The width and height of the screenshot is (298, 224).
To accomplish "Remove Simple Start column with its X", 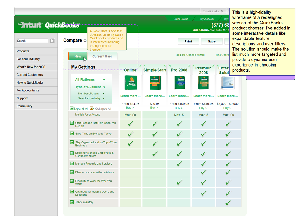I will (x=165, y=65).
